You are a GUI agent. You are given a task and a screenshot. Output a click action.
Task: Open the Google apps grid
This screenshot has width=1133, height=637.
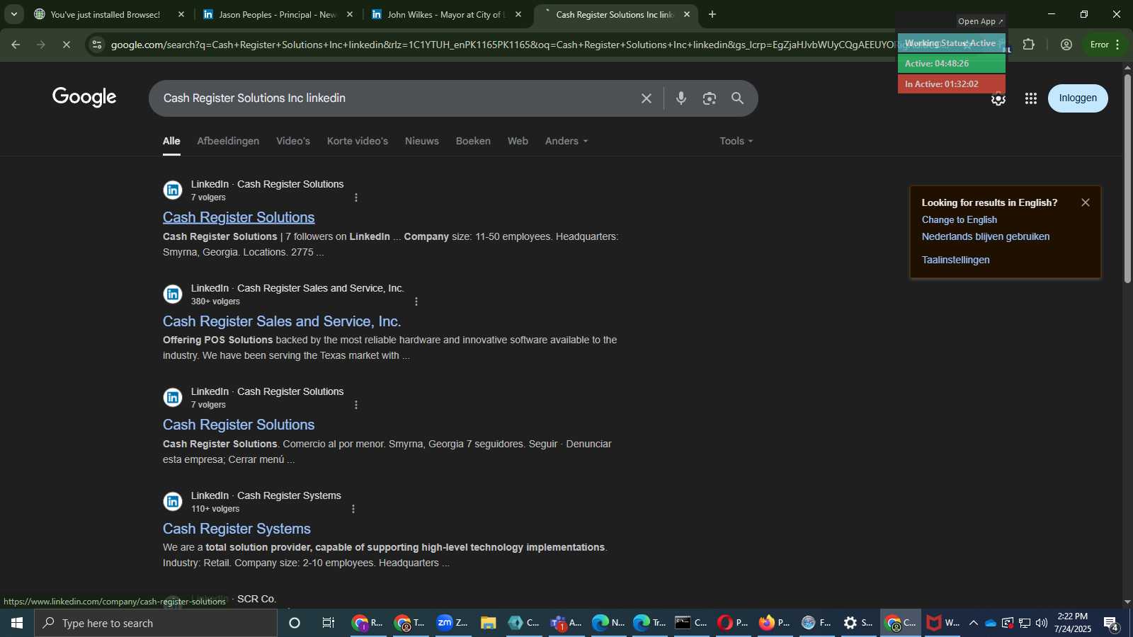pos(1031,98)
